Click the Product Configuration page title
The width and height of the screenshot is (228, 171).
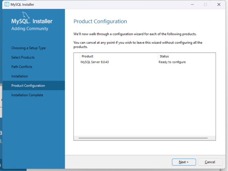100,21
